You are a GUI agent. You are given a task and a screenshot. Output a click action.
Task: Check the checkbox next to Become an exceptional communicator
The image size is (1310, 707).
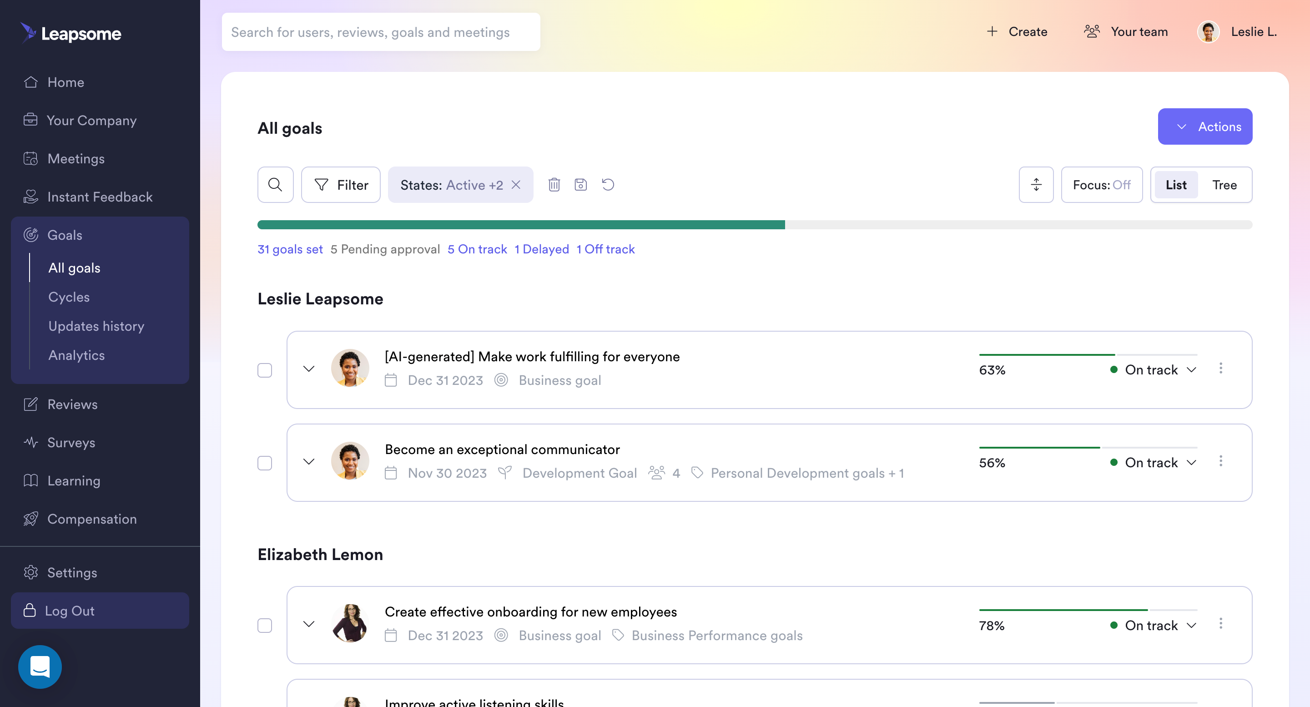pyautogui.click(x=264, y=463)
